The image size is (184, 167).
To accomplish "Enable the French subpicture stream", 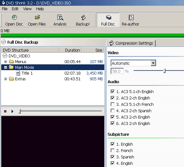I will point(113,150).
